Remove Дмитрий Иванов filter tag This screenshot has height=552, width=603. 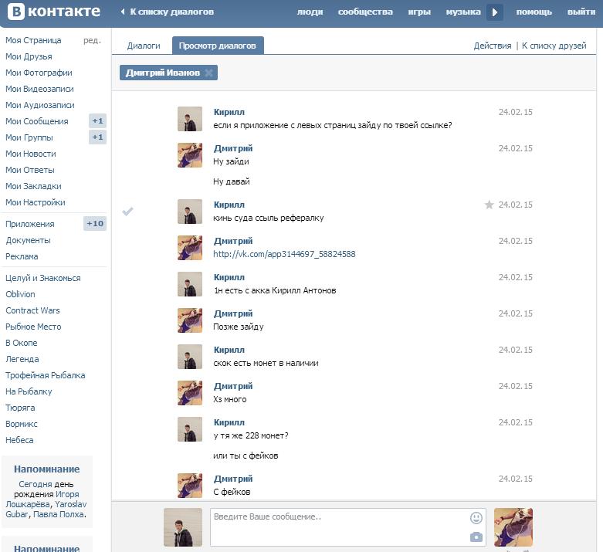point(208,73)
